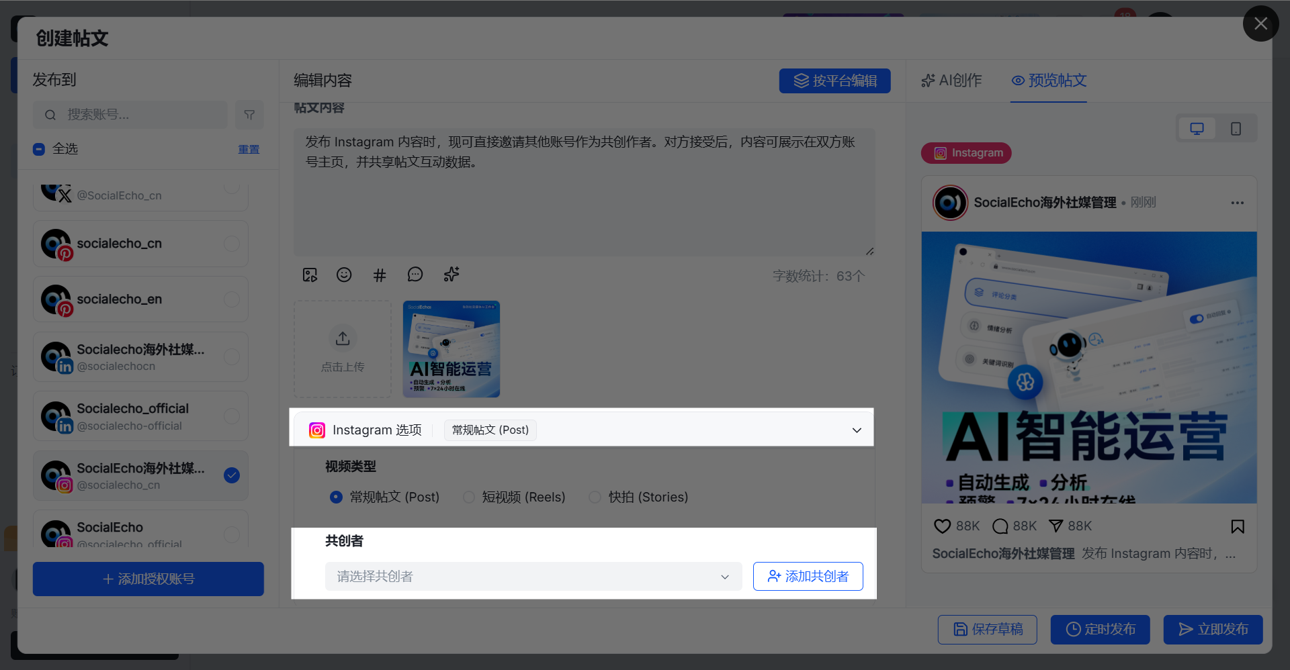Click the 常规帖文 (Post) tag in Instagram header
This screenshot has height=670, width=1290.
pos(490,430)
